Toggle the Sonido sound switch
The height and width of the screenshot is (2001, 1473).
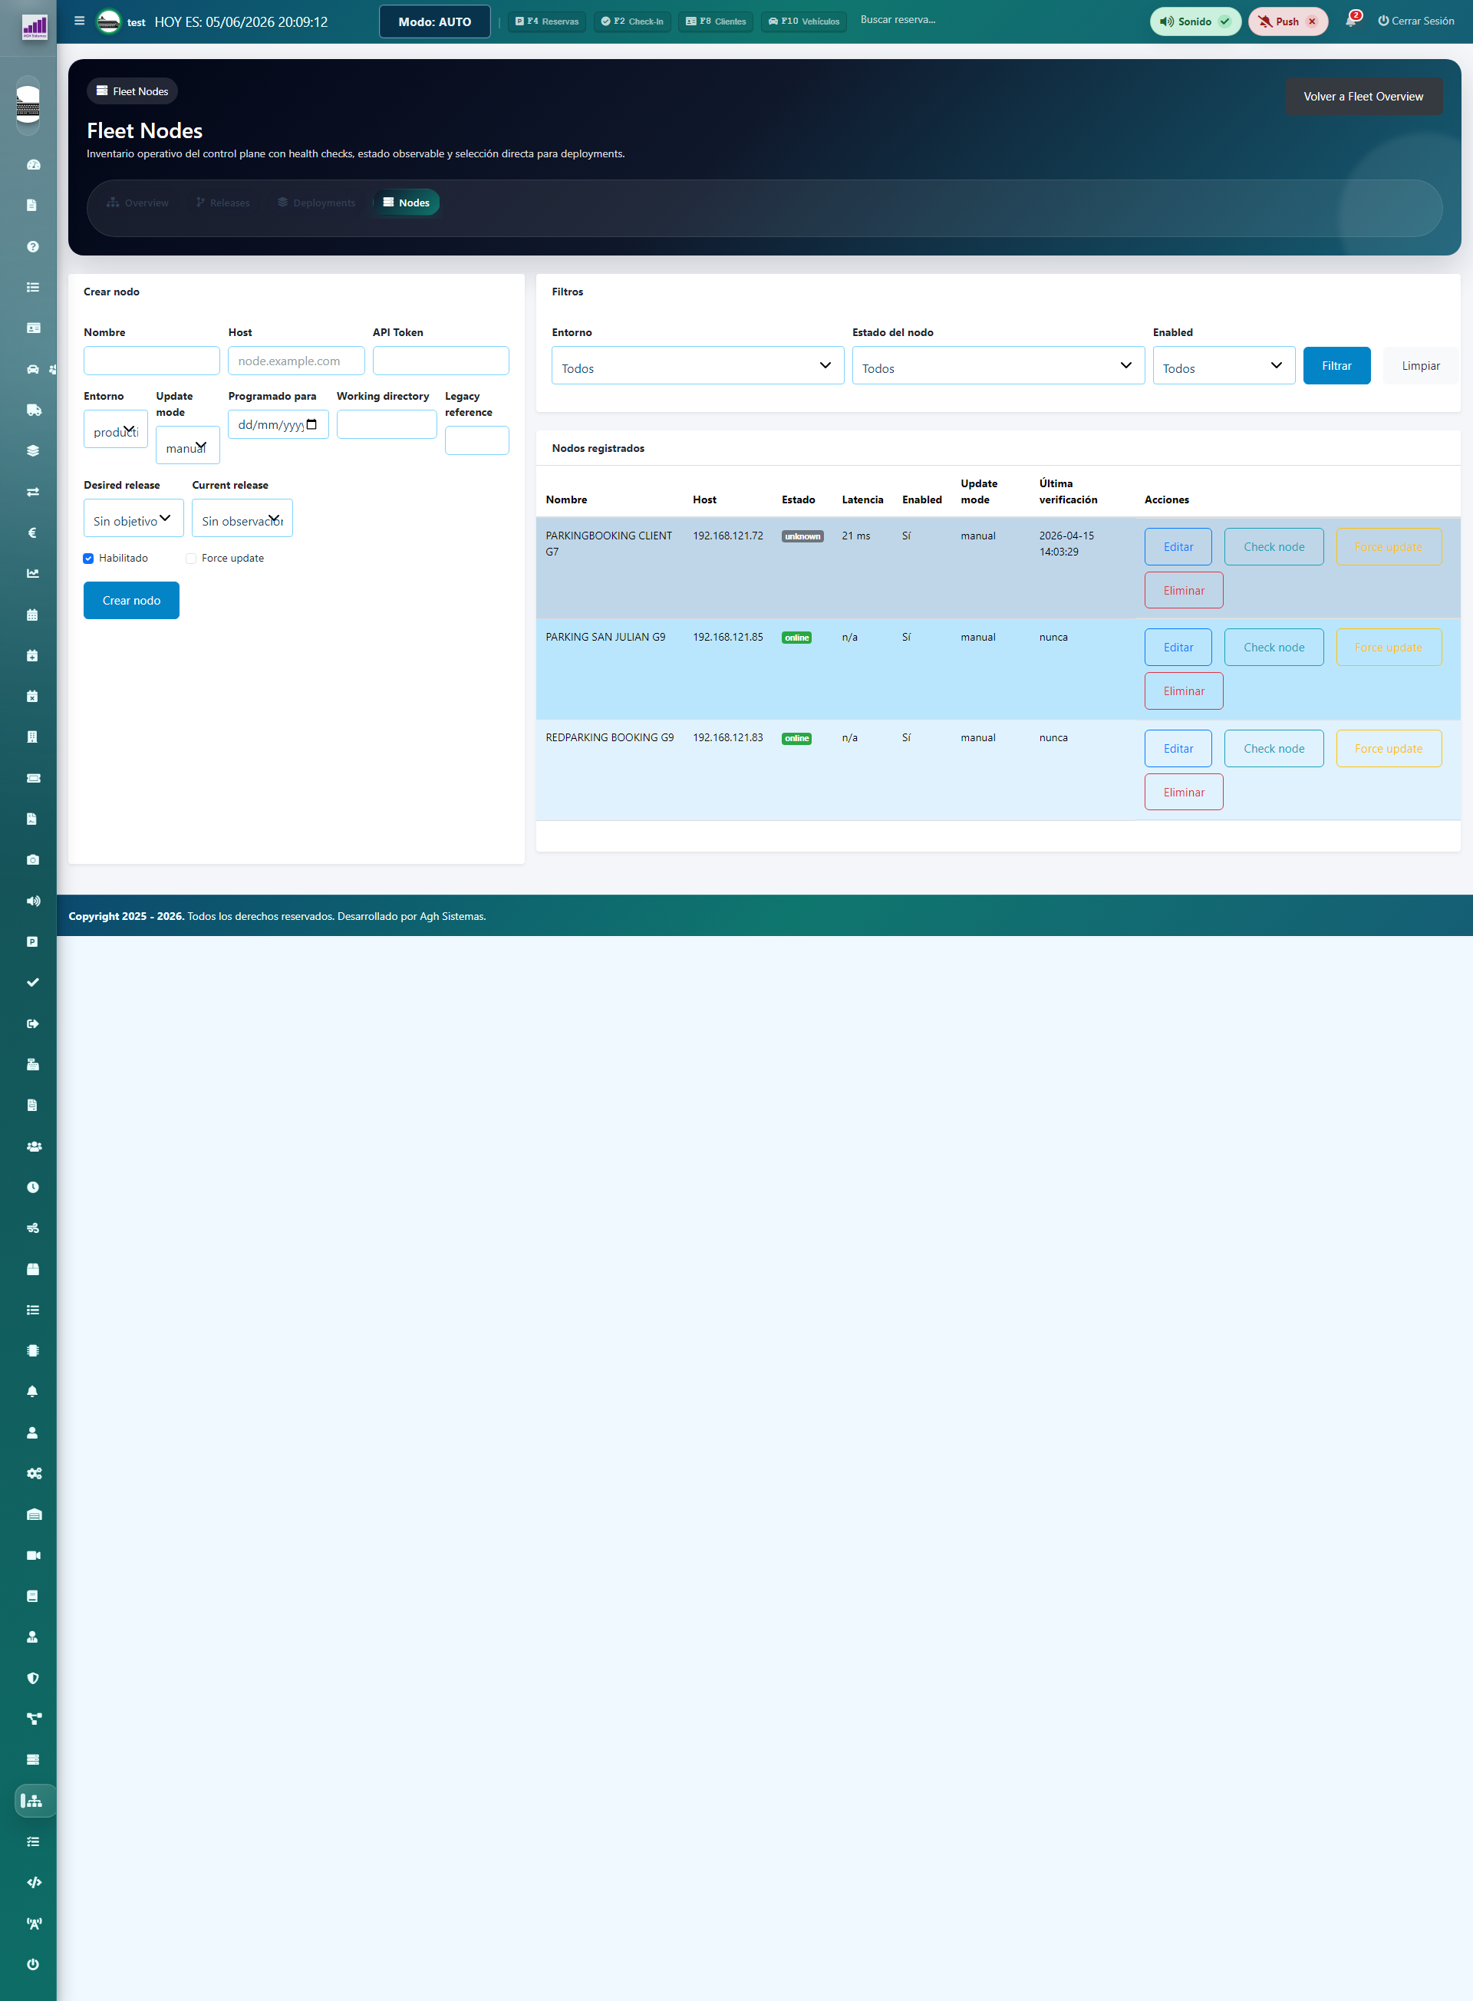coord(1195,21)
